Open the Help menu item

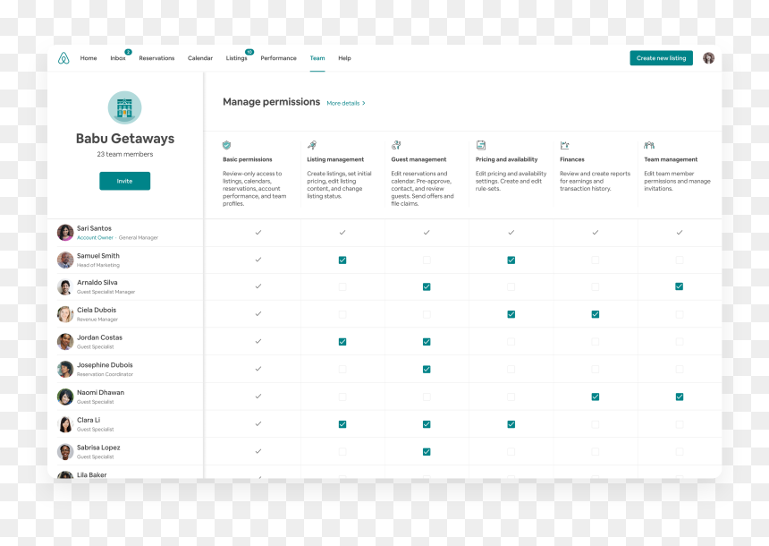tap(344, 58)
